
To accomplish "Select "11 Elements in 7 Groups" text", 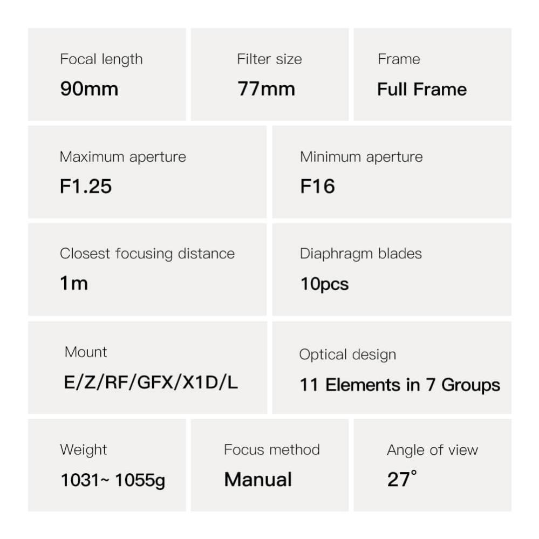I will [400, 385].
